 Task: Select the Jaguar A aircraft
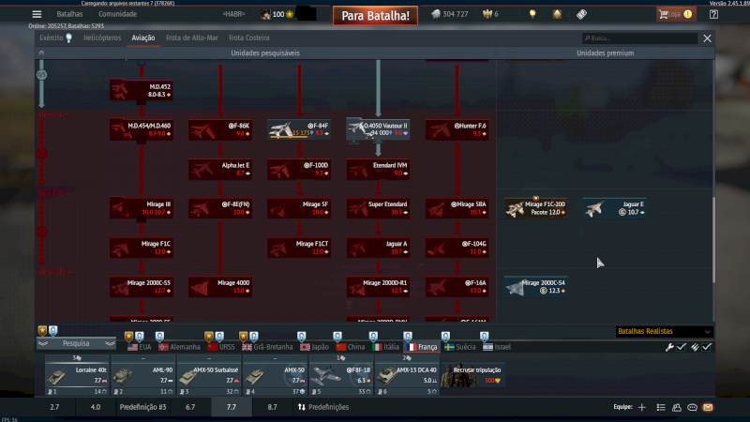(x=378, y=248)
